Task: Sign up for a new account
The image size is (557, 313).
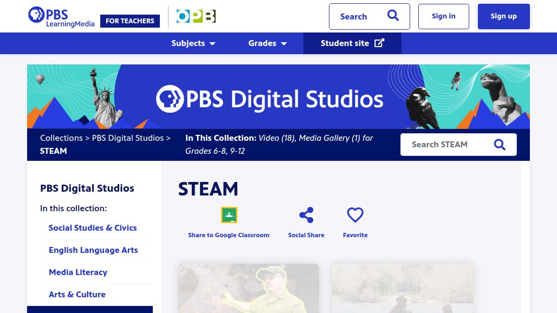Action: (x=503, y=16)
